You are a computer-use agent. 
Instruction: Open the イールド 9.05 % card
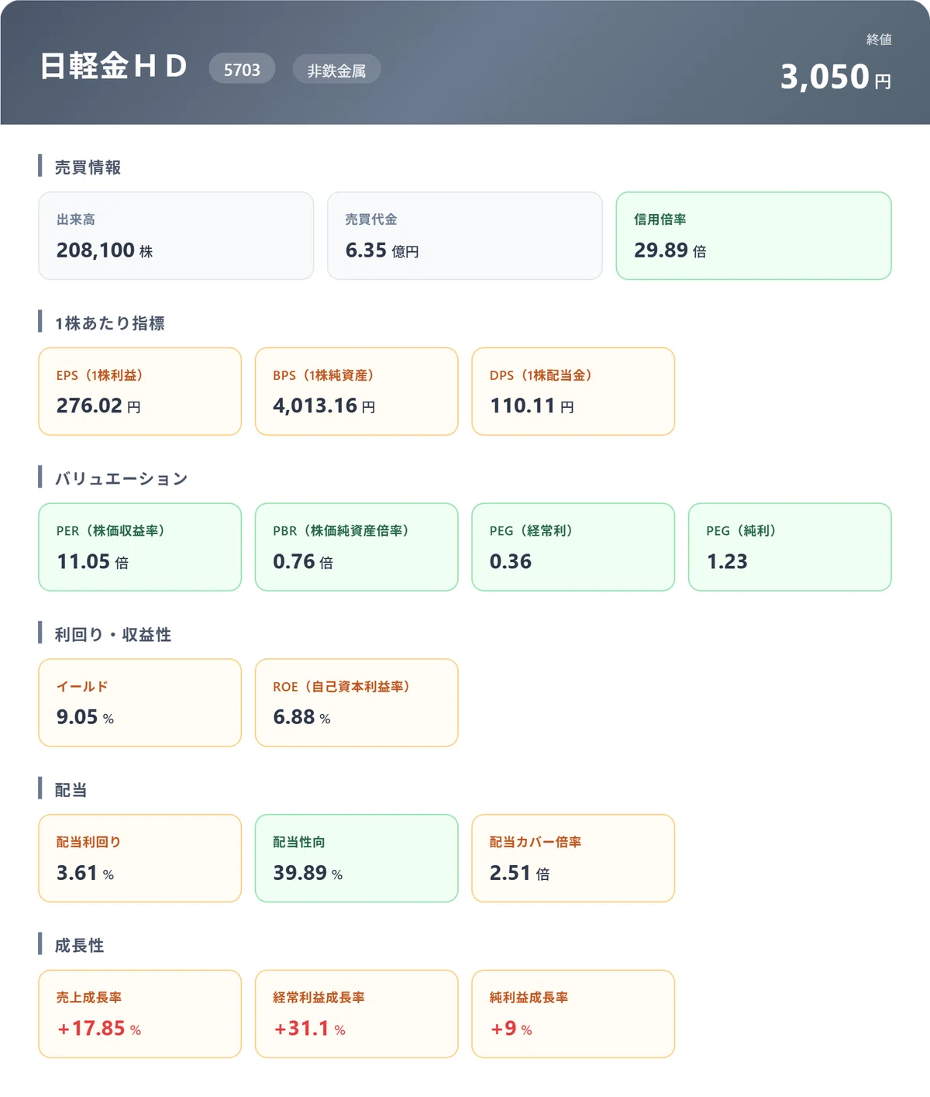[x=140, y=703]
